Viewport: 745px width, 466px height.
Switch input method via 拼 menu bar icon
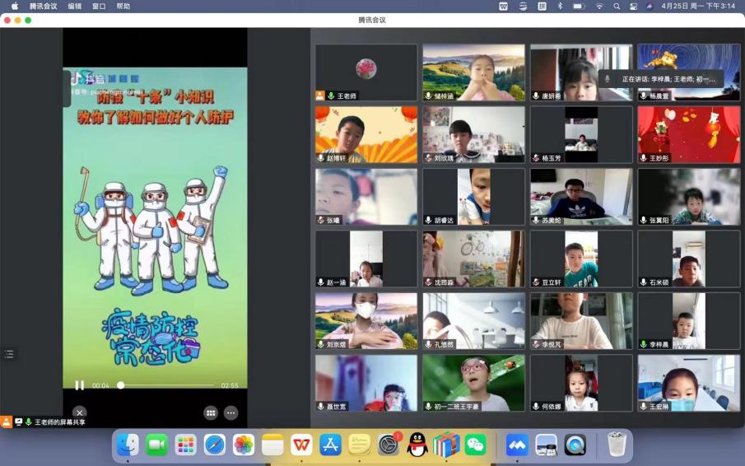pos(542,7)
